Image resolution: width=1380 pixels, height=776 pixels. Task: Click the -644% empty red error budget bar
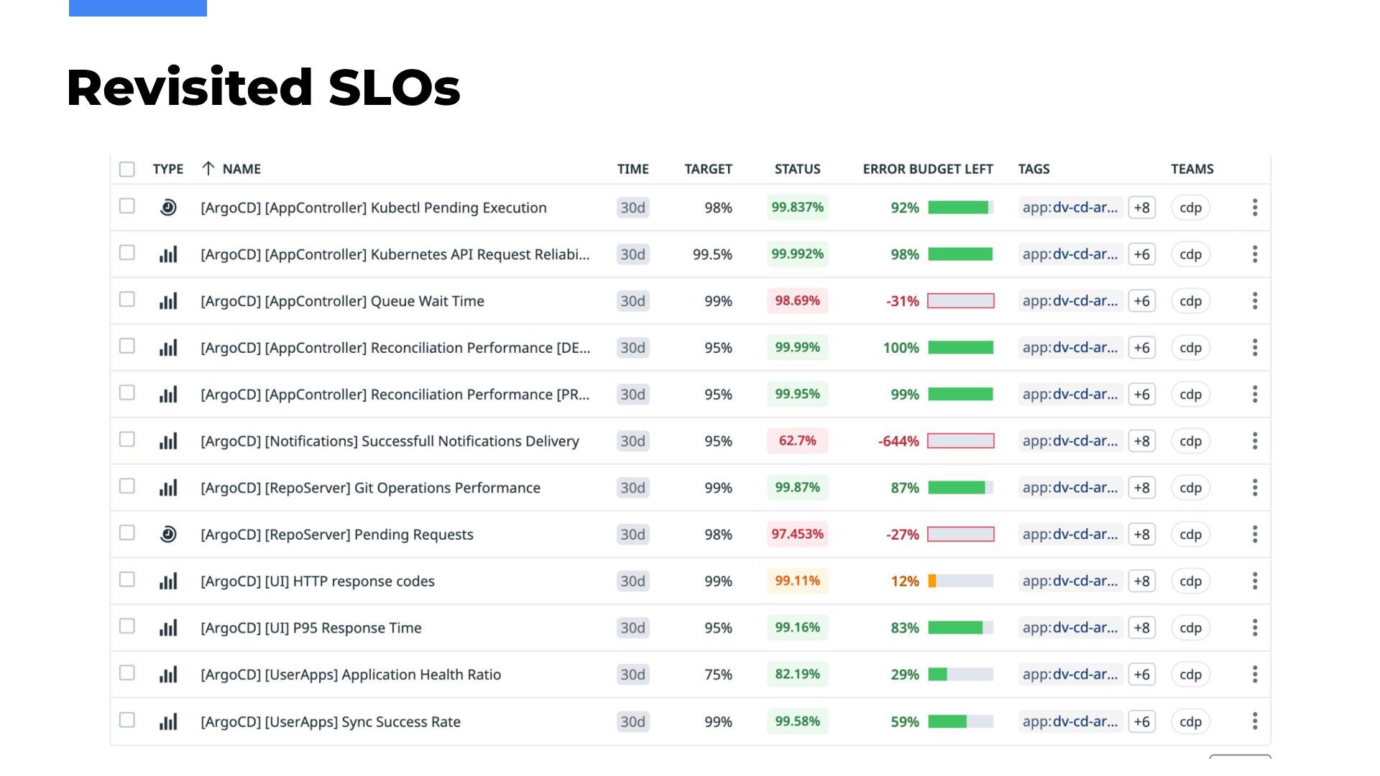click(x=960, y=441)
